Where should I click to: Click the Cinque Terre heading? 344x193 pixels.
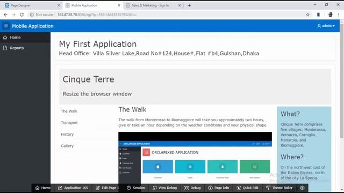[x=88, y=79]
